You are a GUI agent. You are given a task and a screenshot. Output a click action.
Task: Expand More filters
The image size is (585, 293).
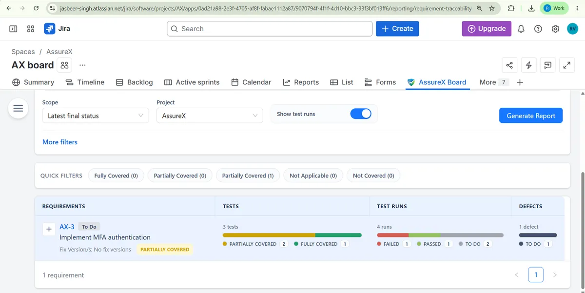[60, 142]
